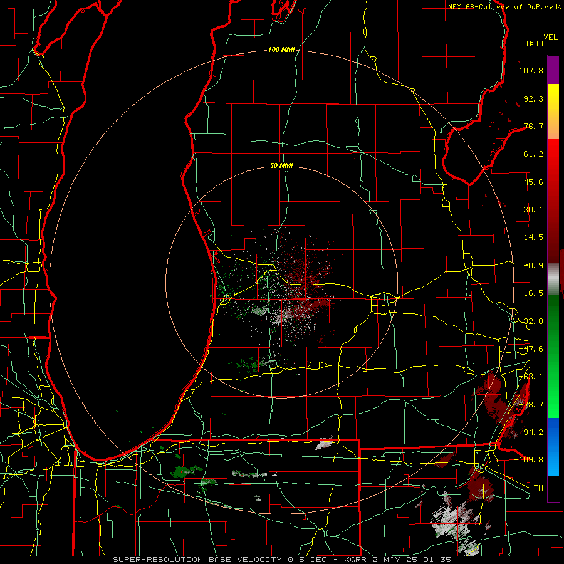
Task: Pick the yellow-orange segment of the color bar
Action: tap(553, 112)
